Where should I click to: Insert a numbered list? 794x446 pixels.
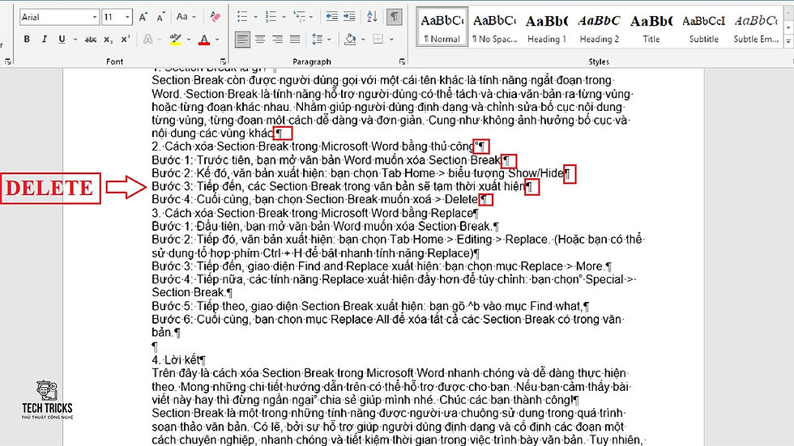click(x=271, y=17)
